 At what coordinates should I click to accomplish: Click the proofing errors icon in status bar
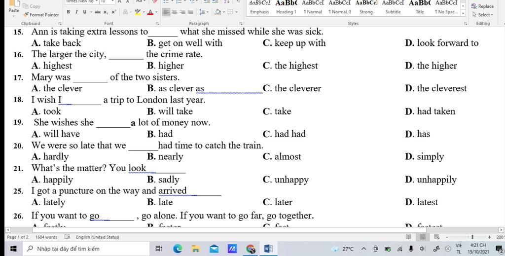point(67,237)
